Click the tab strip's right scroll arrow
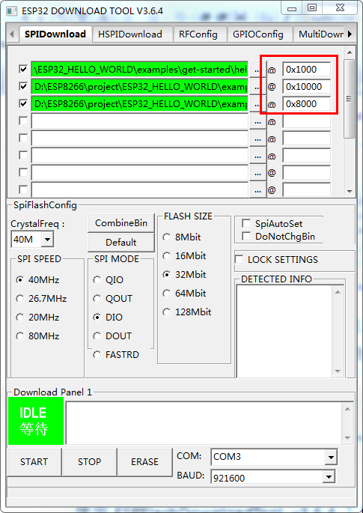The image size is (363, 513). pos(350,34)
